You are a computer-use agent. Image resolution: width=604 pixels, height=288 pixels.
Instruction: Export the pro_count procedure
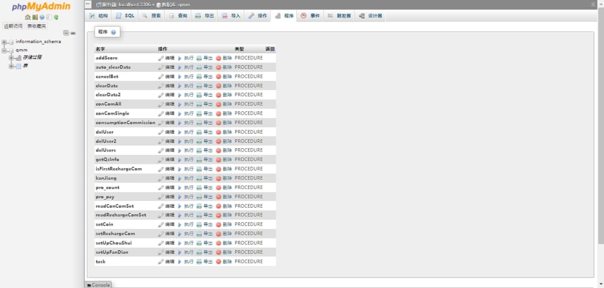(205, 187)
